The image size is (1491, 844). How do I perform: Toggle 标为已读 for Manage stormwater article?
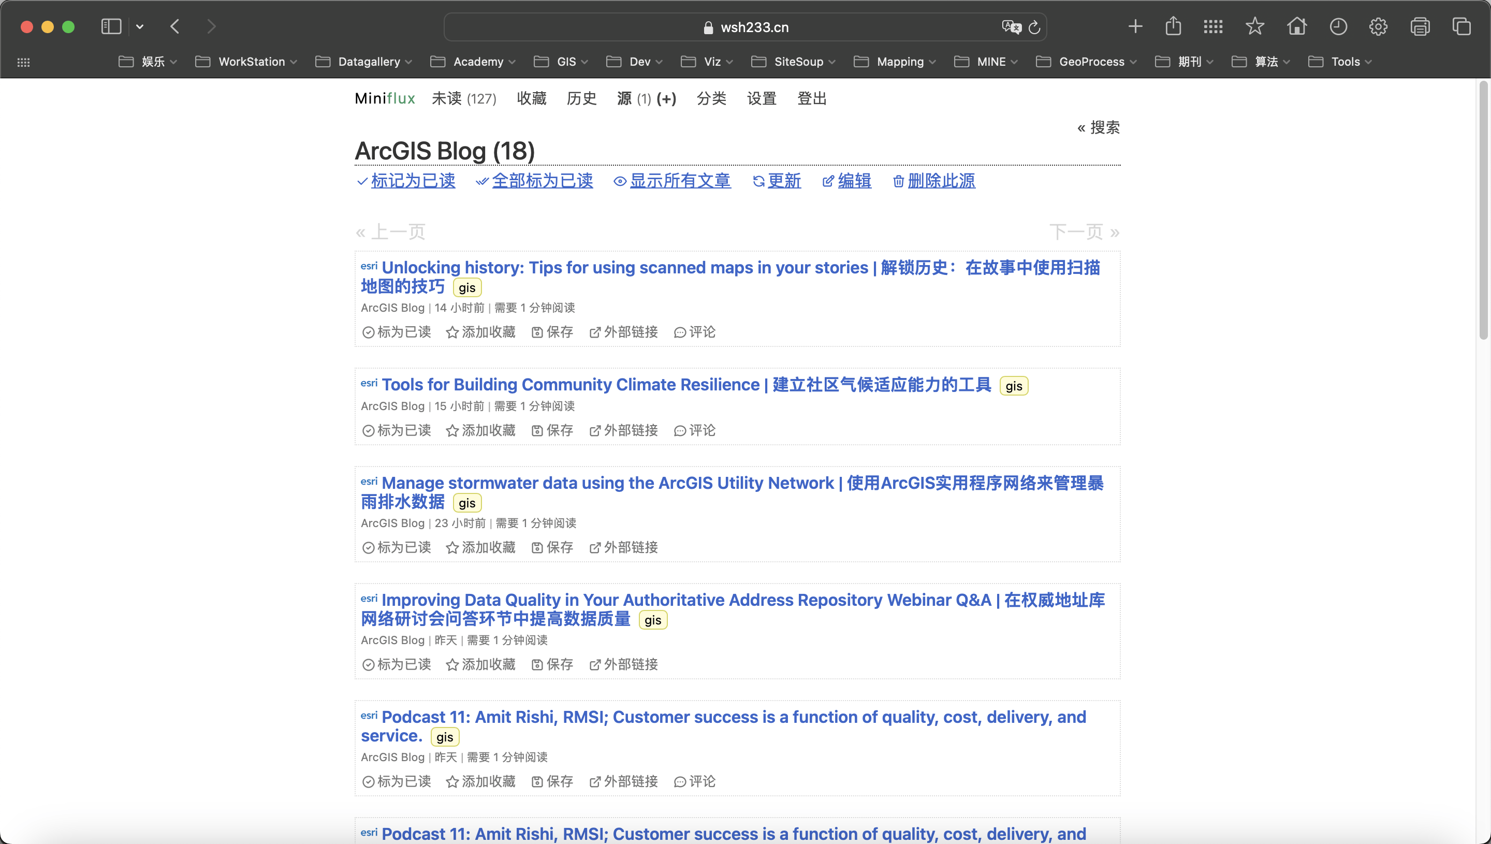point(397,548)
